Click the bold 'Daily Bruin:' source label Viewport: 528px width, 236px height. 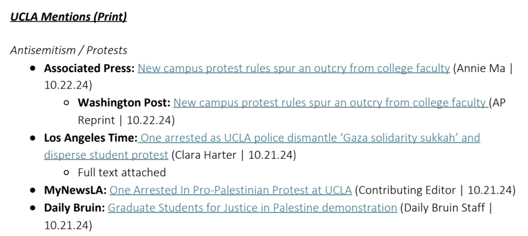(x=74, y=208)
